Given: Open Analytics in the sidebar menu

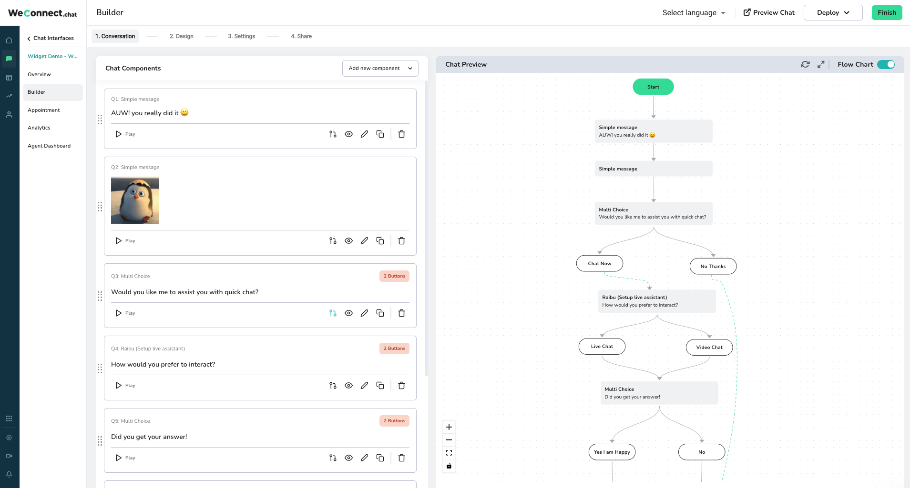Looking at the screenshot, I should [39, 128].
